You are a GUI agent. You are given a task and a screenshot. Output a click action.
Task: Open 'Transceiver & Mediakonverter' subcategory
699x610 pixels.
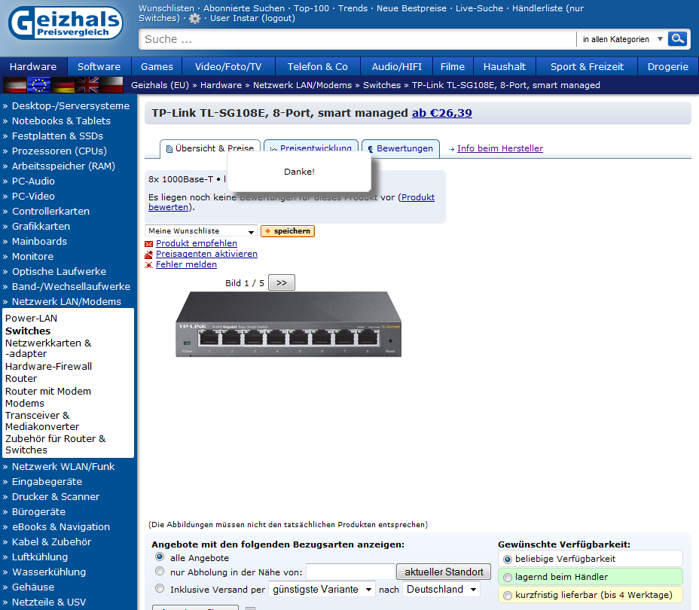[42, 421]
